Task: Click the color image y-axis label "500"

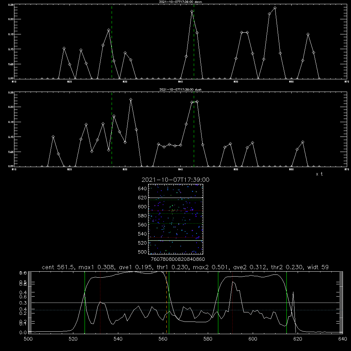Action: [143, 252]
